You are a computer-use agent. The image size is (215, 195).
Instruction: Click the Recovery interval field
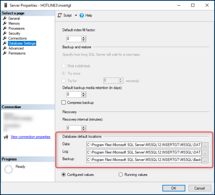click(74, 128)
